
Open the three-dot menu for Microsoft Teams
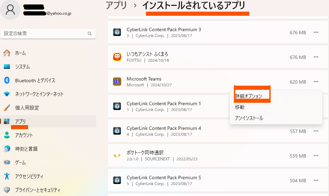pyautogui.click(x=316, y=82)
